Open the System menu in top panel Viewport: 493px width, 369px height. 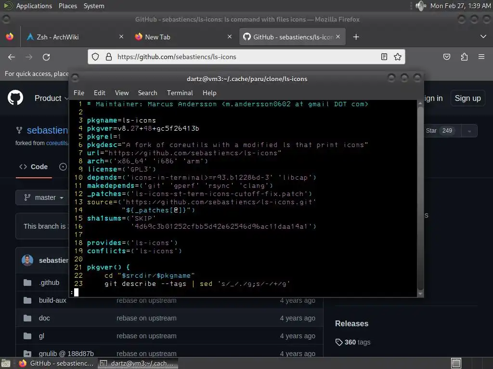(94, 6)
